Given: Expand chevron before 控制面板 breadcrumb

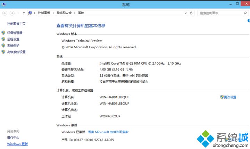Looking at the screenshot, I should click(x=35, y=13).
